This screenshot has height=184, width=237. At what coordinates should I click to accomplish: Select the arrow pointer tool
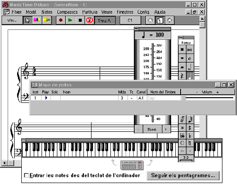(x=27, y=20)
